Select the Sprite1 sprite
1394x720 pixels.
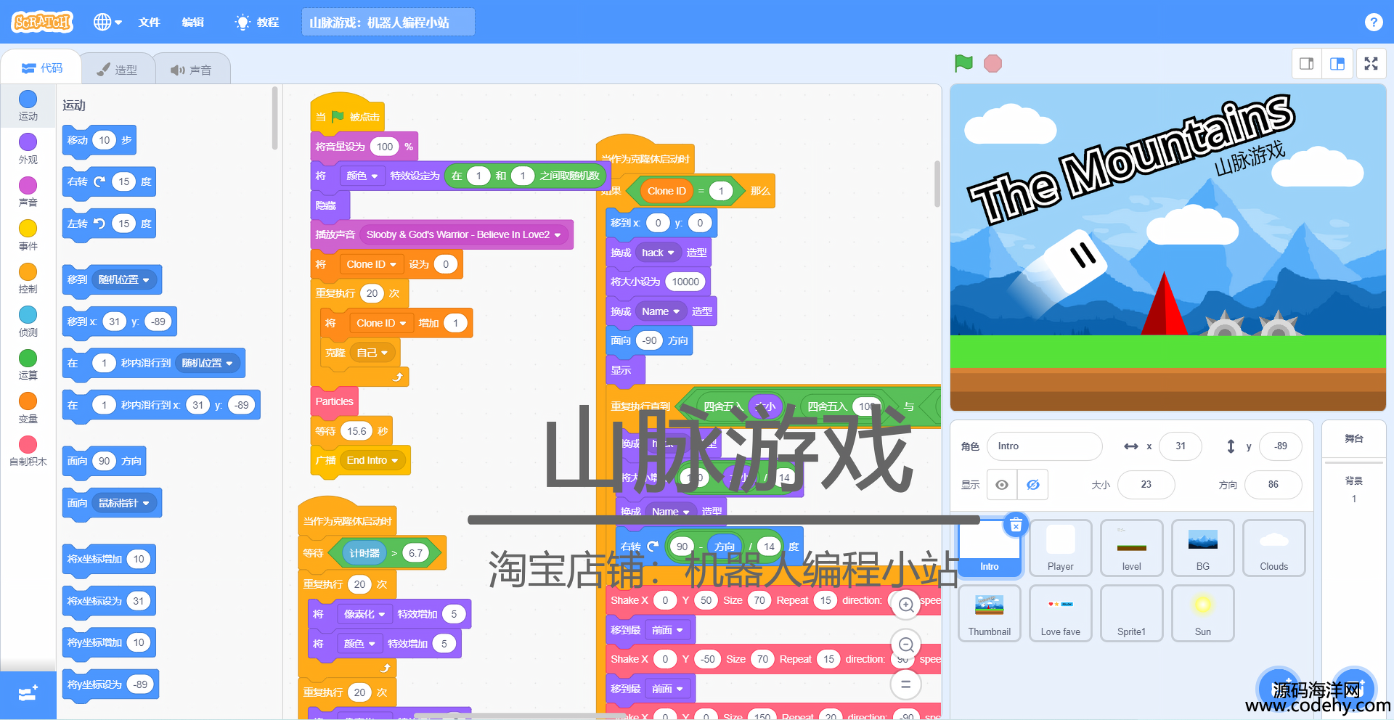(1131, 613)
